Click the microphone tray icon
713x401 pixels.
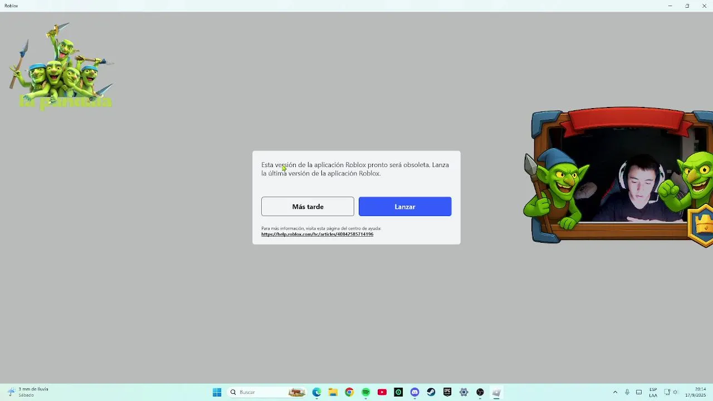[x=627, y=392]
